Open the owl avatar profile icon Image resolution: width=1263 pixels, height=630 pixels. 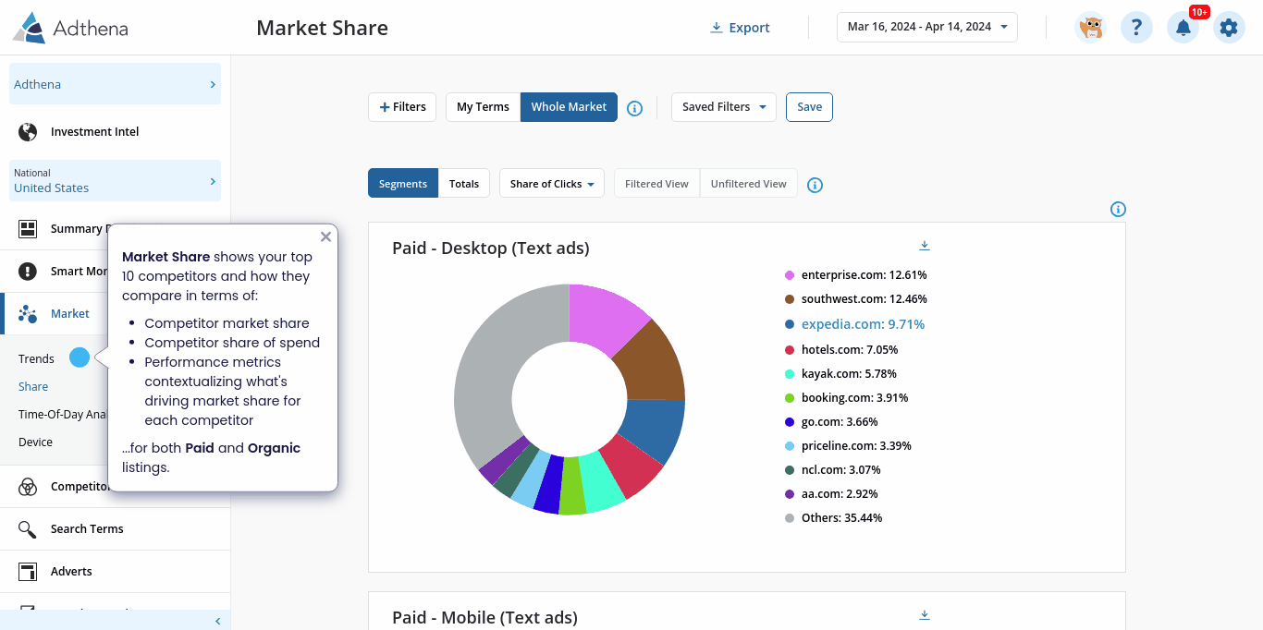coord(1091,28)
